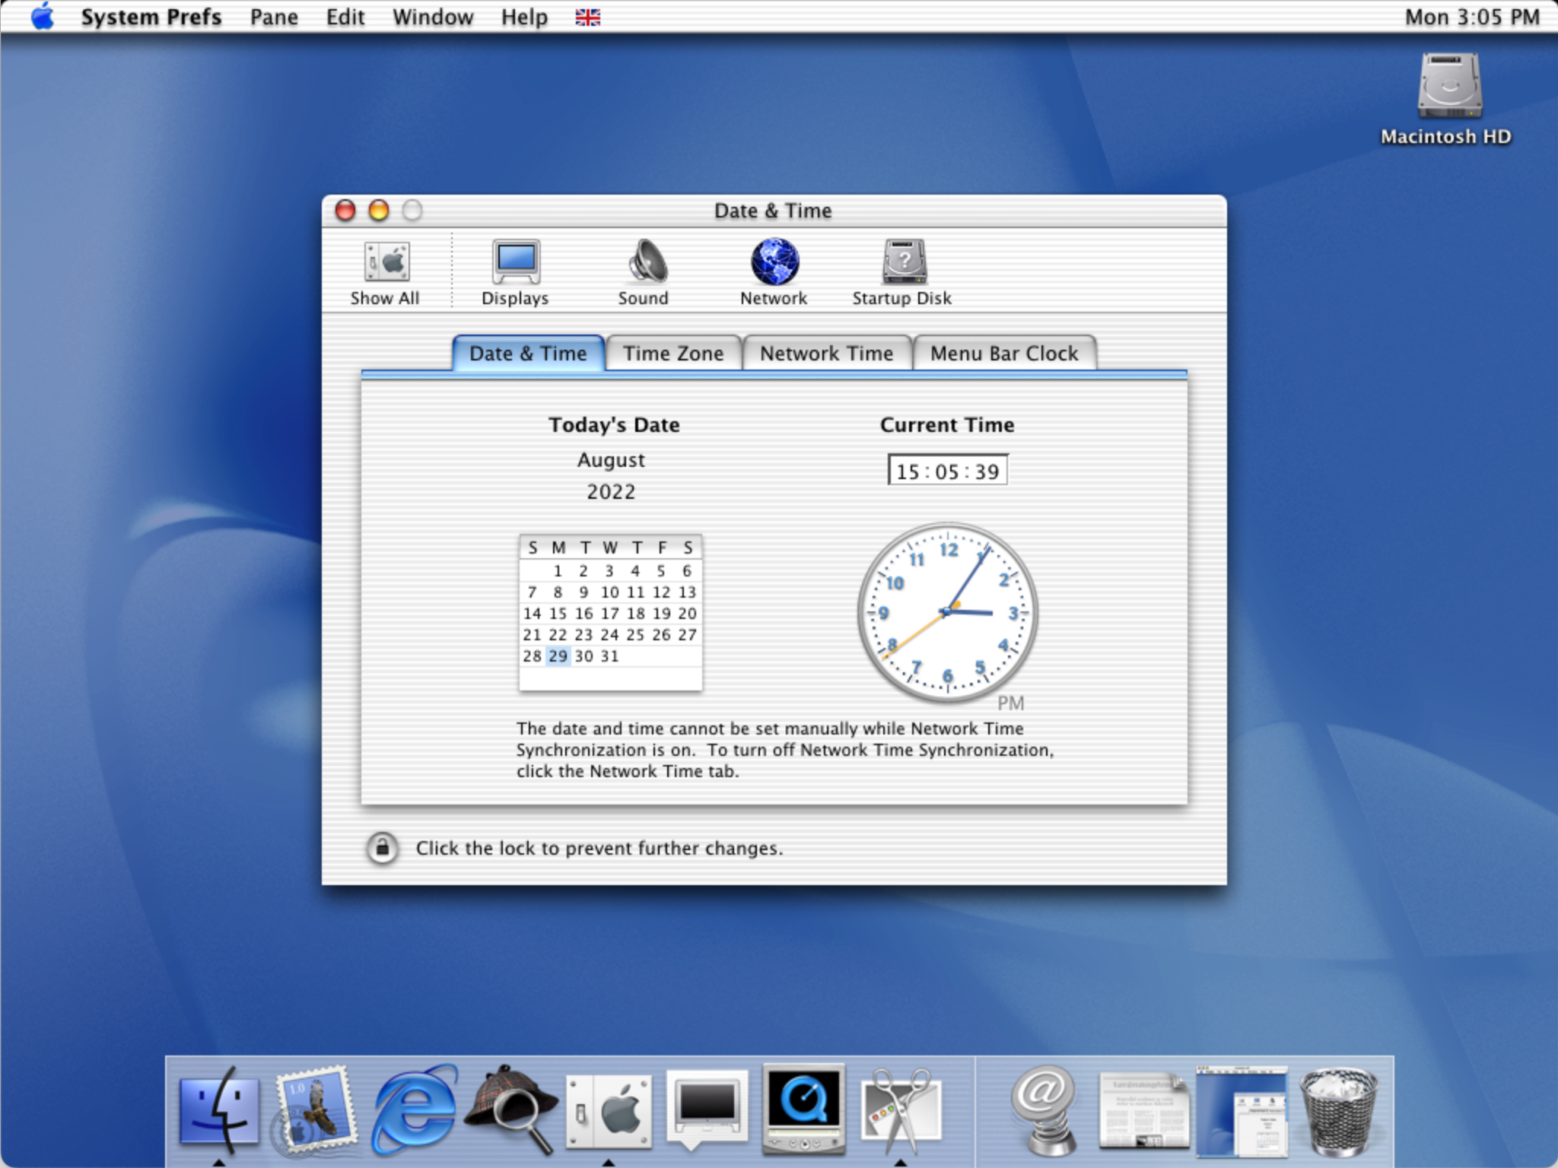Open the System Prefs menu
The width and height of the screenshot is (1558, 1168).
pos(151,17)
